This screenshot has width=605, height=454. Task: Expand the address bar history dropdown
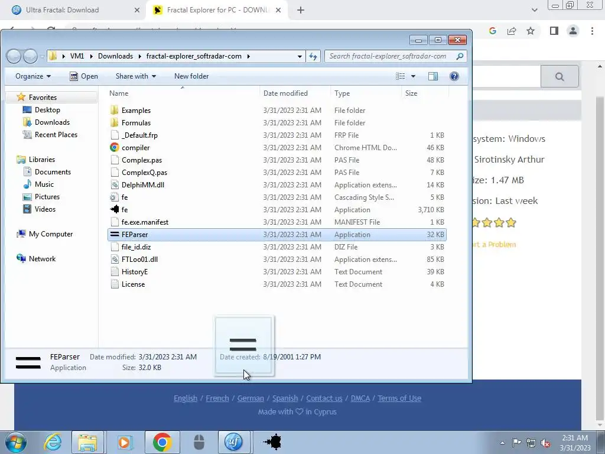pyautogui.click(x=300, y=56)
